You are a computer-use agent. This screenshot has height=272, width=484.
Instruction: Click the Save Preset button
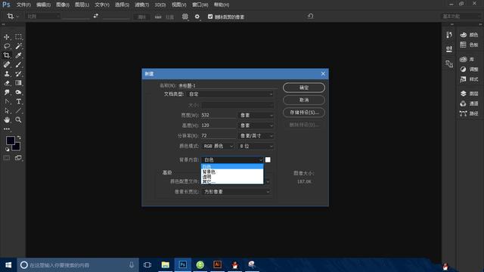(x=304, y=113)
